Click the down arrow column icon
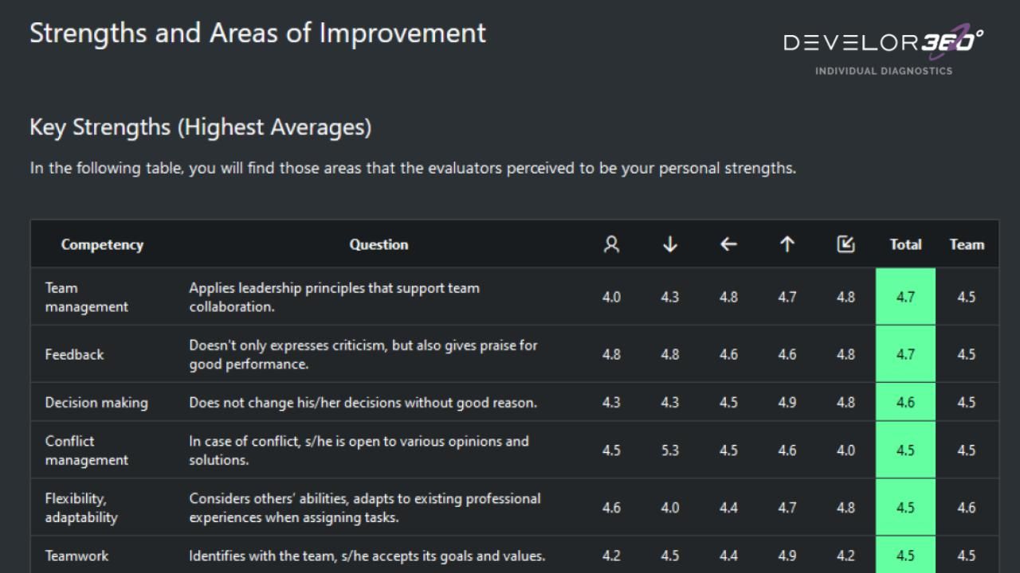 point(670,245)
